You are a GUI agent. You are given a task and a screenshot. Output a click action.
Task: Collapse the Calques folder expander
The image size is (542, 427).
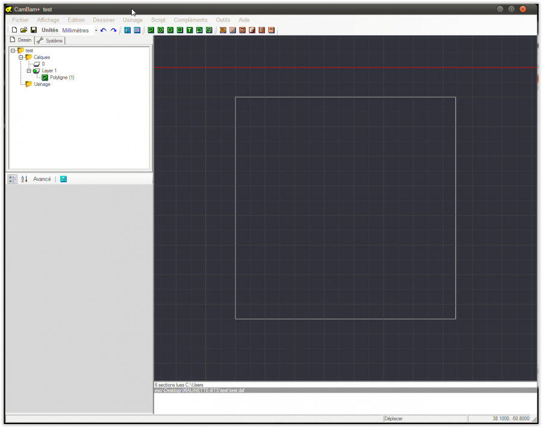21,57
